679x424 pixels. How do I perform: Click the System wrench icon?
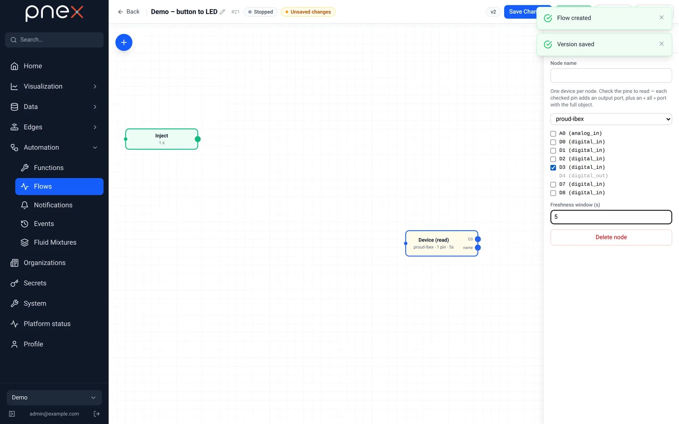coord(14,303)
